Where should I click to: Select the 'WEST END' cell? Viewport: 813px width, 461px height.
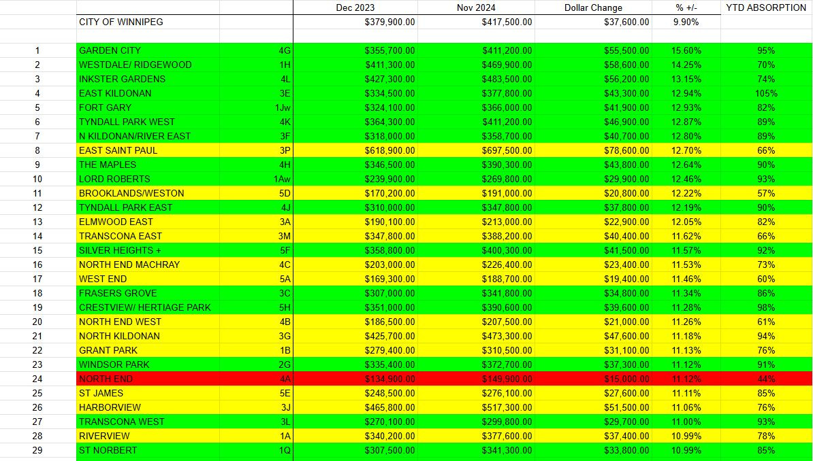coord(148,279)
